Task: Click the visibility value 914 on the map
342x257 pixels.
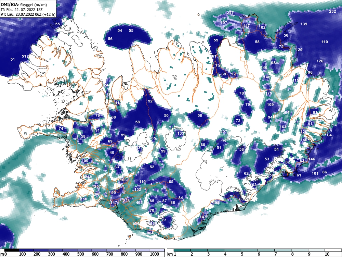Action: tap(136, 223)
